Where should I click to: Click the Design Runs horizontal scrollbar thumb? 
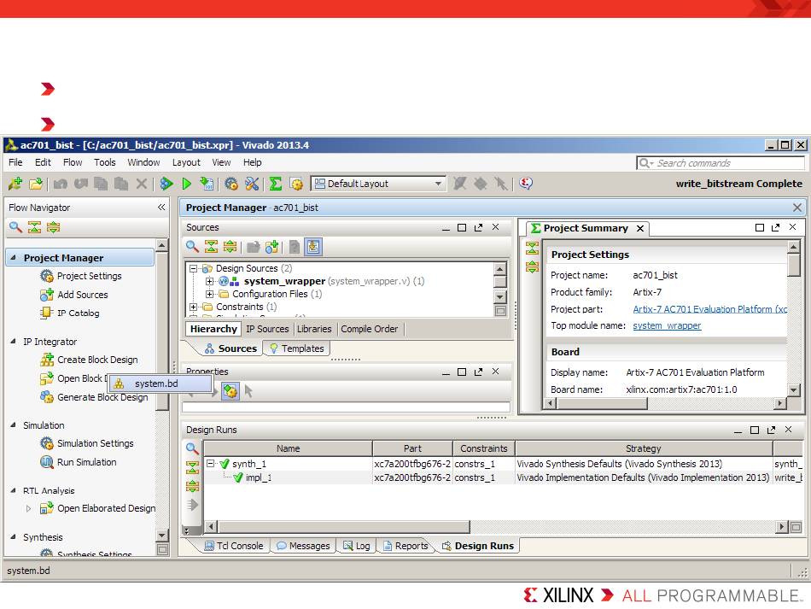click(343, 527)
